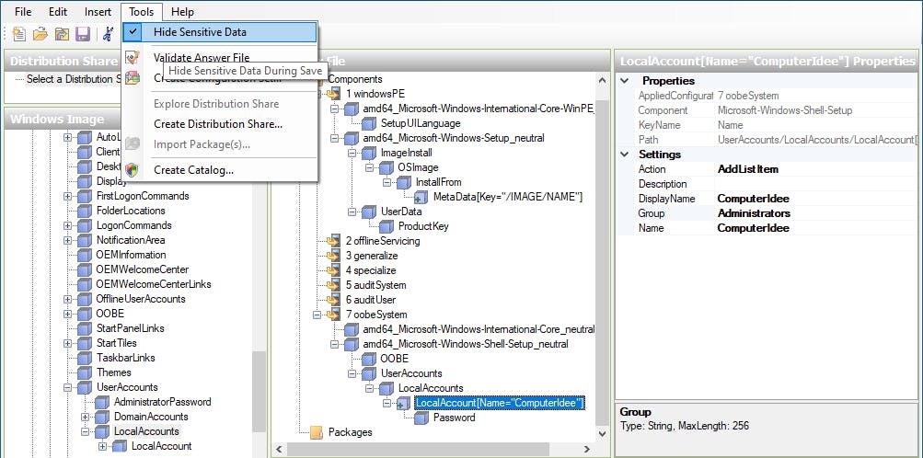923x458 pixels.
Task: Click the cube icon of MetaData[Key="/IMAGE/NAME"]
Action: (x=421, y=197)
